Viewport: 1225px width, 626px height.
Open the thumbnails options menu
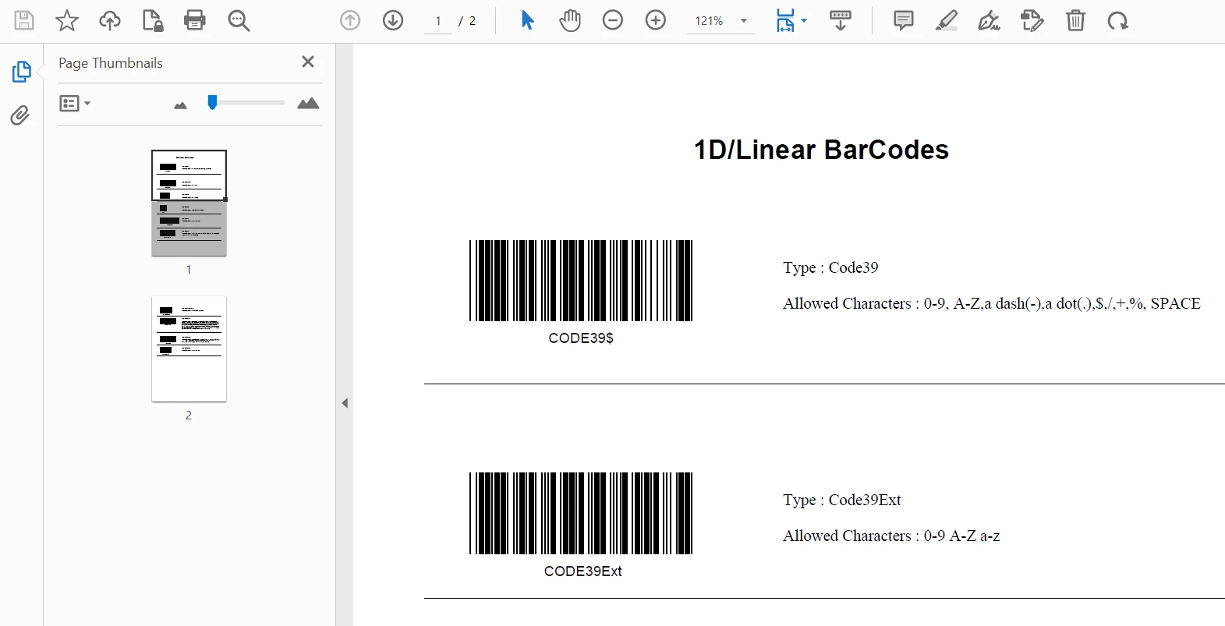pos(75,103)
